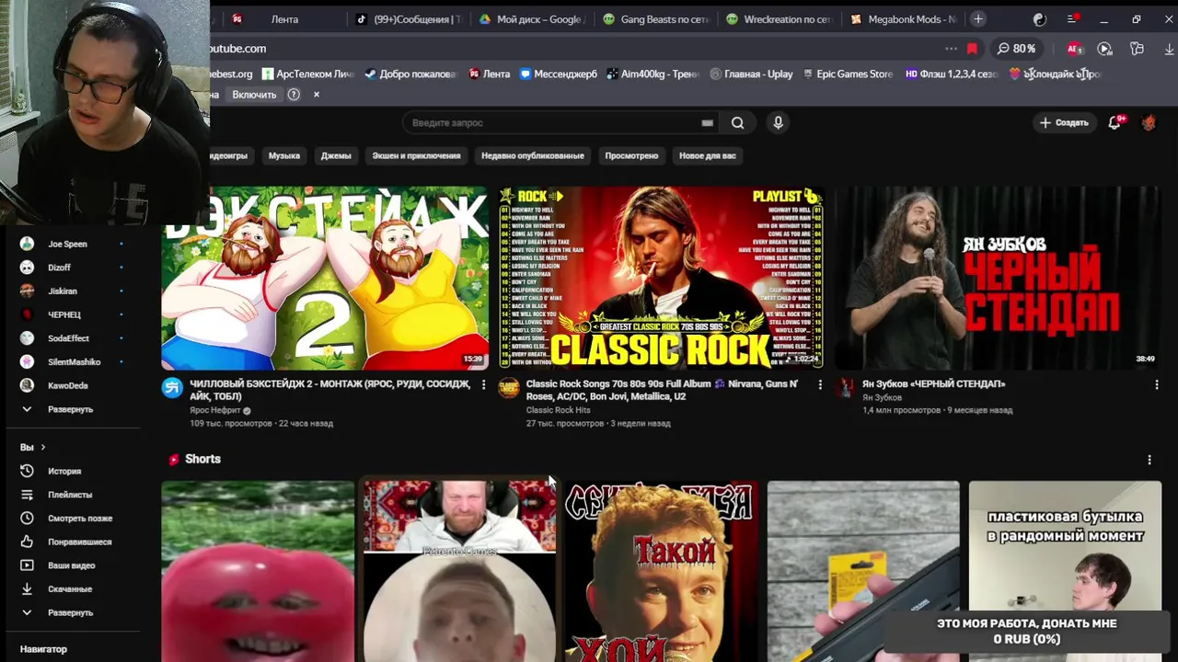This screenshot has height=662, width=1178.
Task: Open the address bar three-dot menu
Action: (x=951, y=49)
